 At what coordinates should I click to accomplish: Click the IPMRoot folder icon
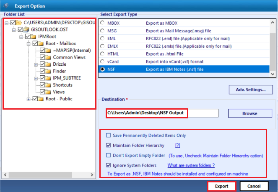point(33,36)
